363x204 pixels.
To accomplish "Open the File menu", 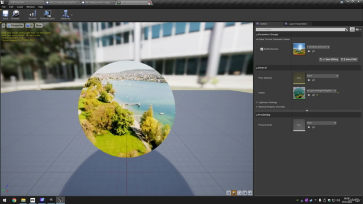I will click(x=4, y=7).
